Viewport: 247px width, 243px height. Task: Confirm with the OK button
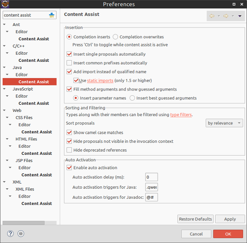pos(228,234)
